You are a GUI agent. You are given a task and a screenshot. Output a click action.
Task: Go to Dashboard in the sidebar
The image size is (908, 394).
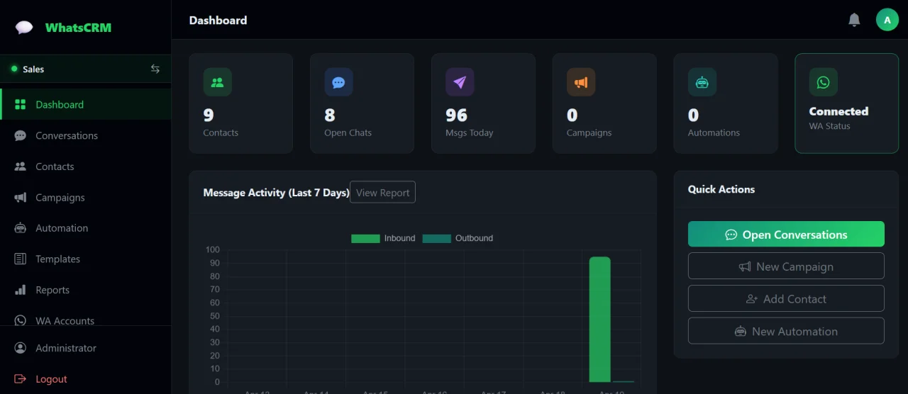tap(85, 104)
